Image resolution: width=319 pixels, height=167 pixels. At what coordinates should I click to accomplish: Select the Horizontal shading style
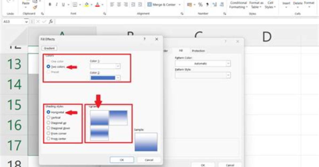48,112
